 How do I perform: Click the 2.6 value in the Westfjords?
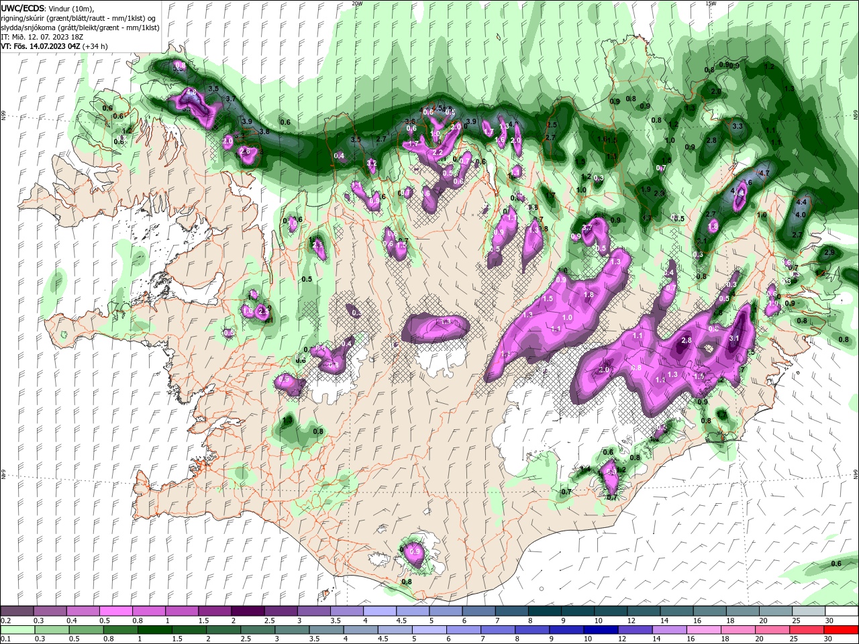pos(245,152)
